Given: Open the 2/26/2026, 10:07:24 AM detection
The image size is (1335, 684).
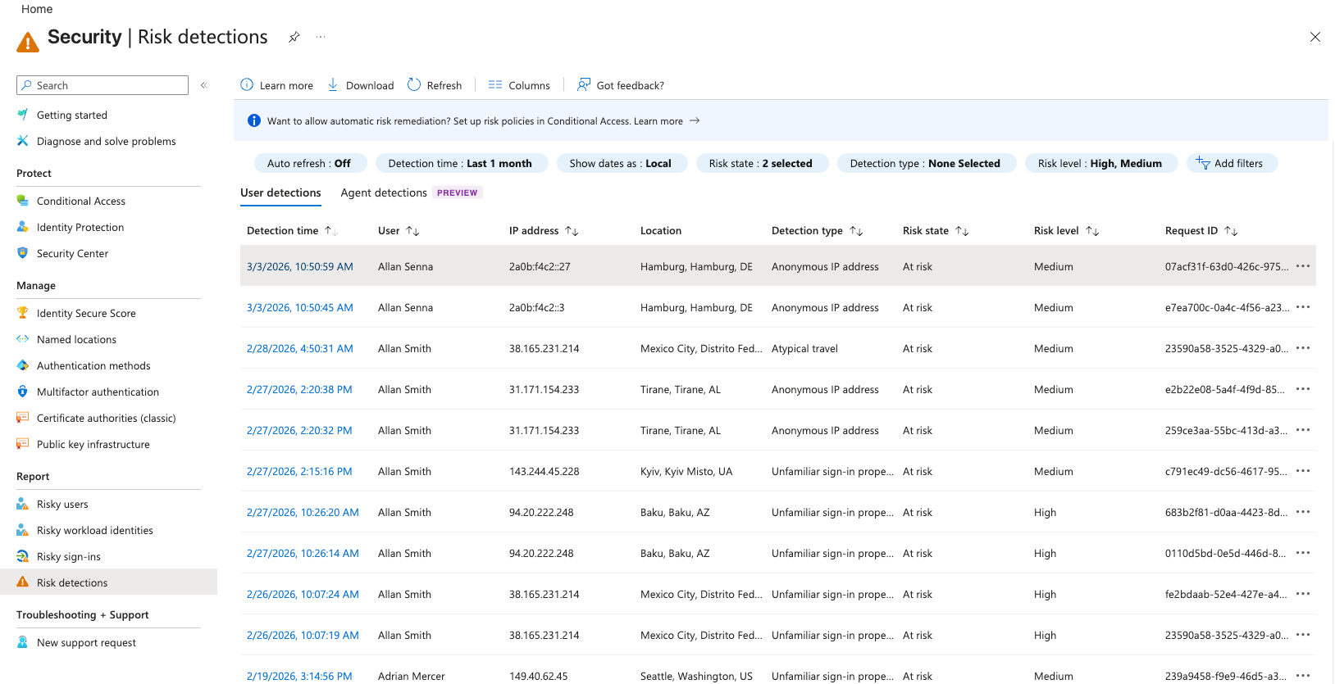Looking at the screenshot, I should point(303,594).
